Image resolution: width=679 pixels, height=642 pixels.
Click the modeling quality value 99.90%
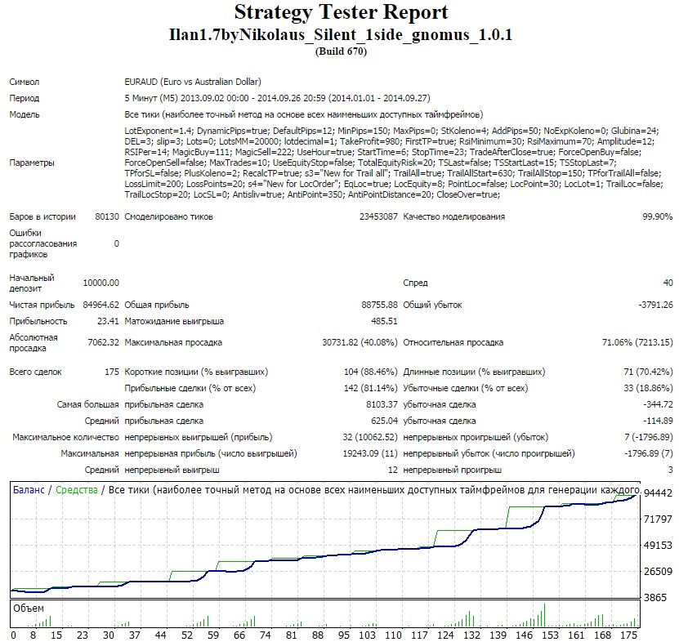[658, 217]
